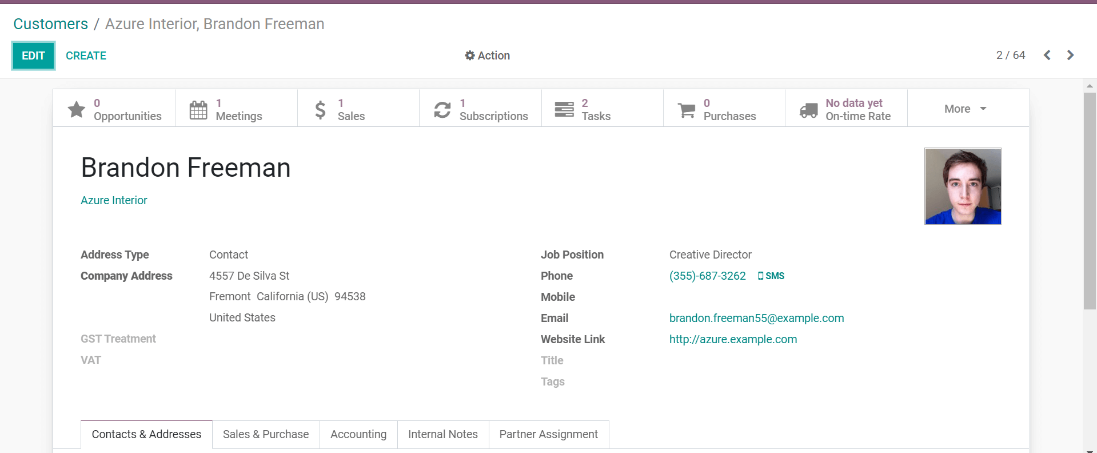Click the VAT field label
The height and width of the screenshot is (453, 1097).
91,360
